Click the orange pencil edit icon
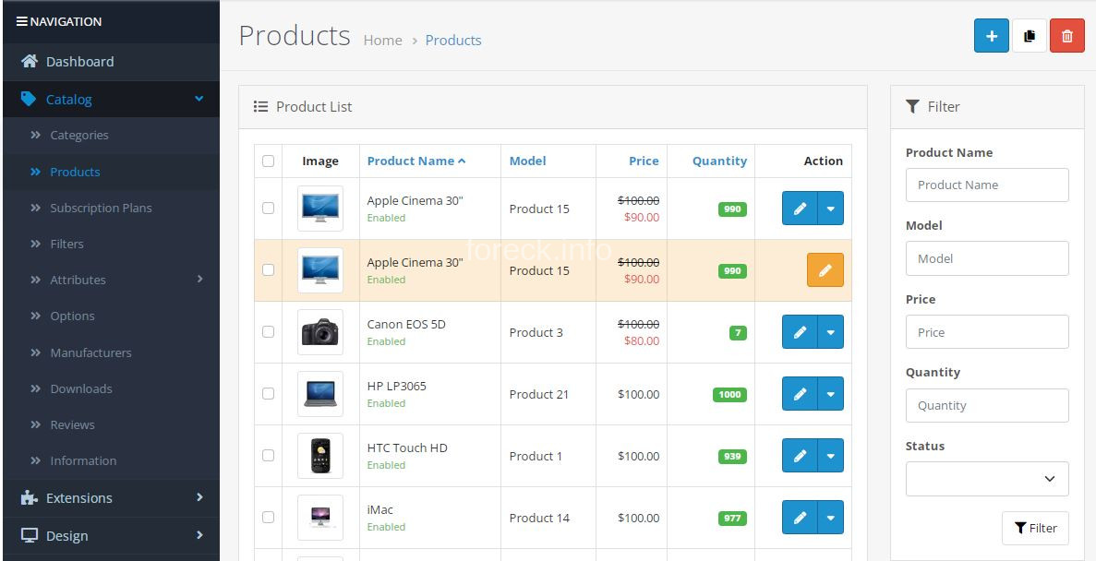Viewport: 1096px width, 561px height. pyautogui.click(x=825, y=269)
